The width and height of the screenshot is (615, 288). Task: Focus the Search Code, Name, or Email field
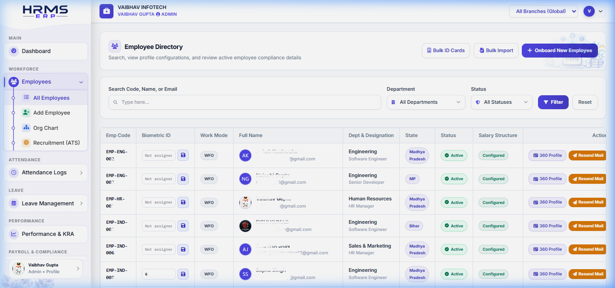(245, 102)
